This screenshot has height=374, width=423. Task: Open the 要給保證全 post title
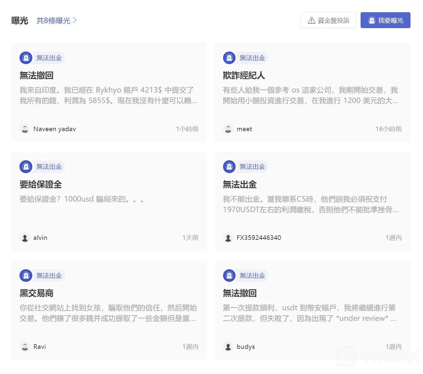pyautogui.click(x=41, y=184)
